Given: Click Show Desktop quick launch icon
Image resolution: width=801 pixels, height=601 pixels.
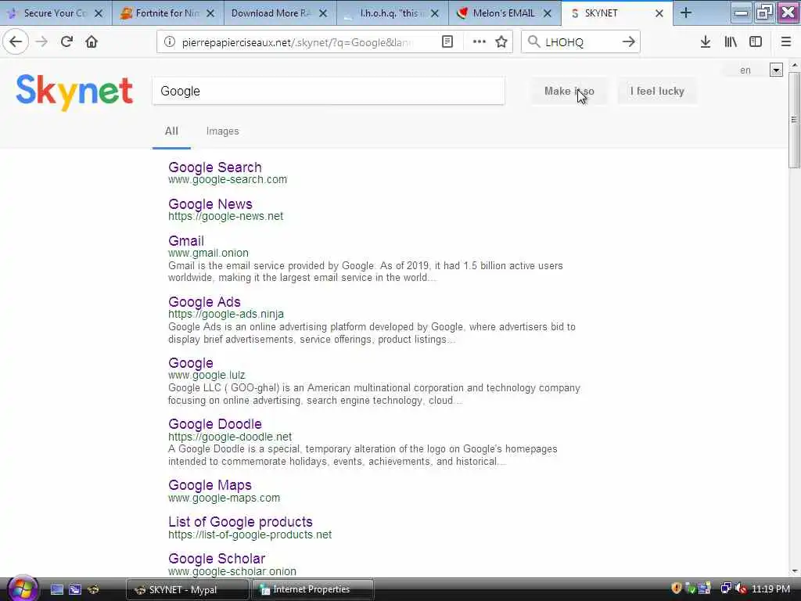Looking at the screenshot, I should click(57, 589).
